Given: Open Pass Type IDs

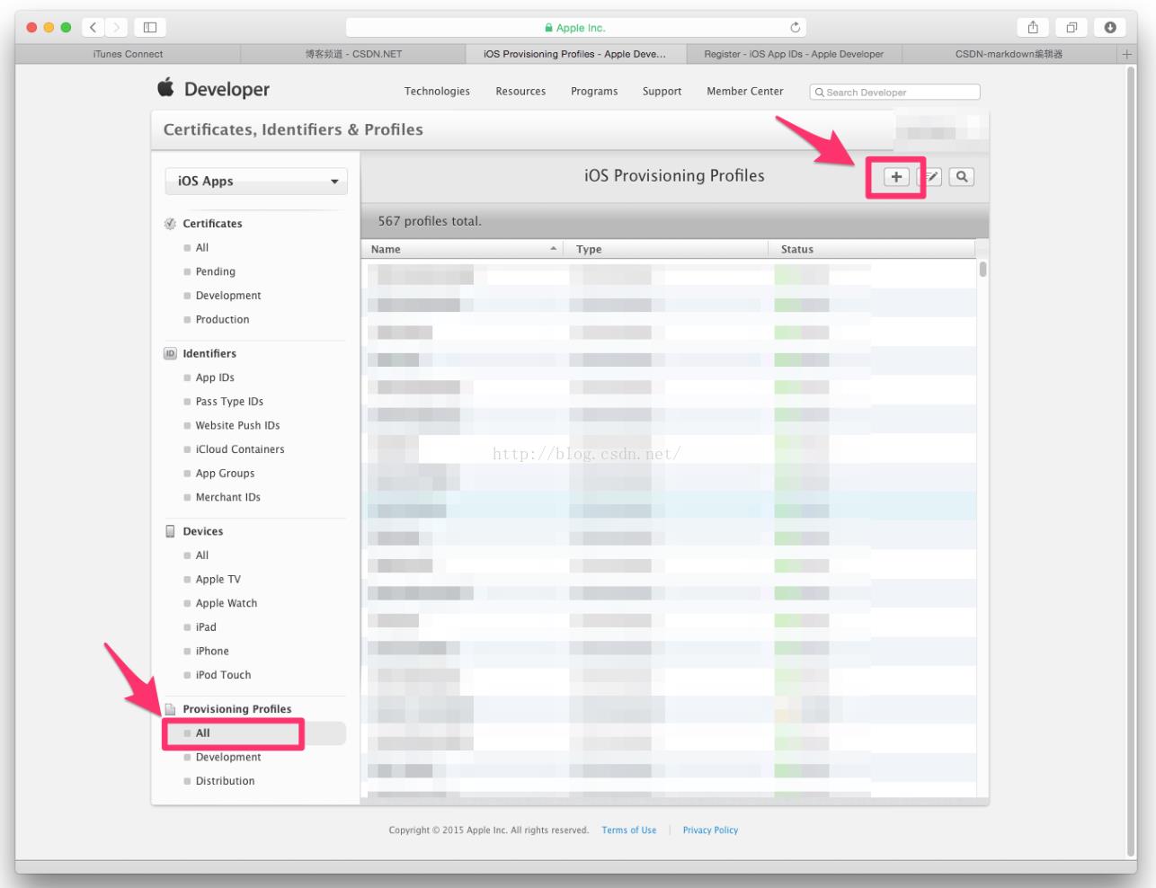Looking at the screenshot, I should (229, 402).
